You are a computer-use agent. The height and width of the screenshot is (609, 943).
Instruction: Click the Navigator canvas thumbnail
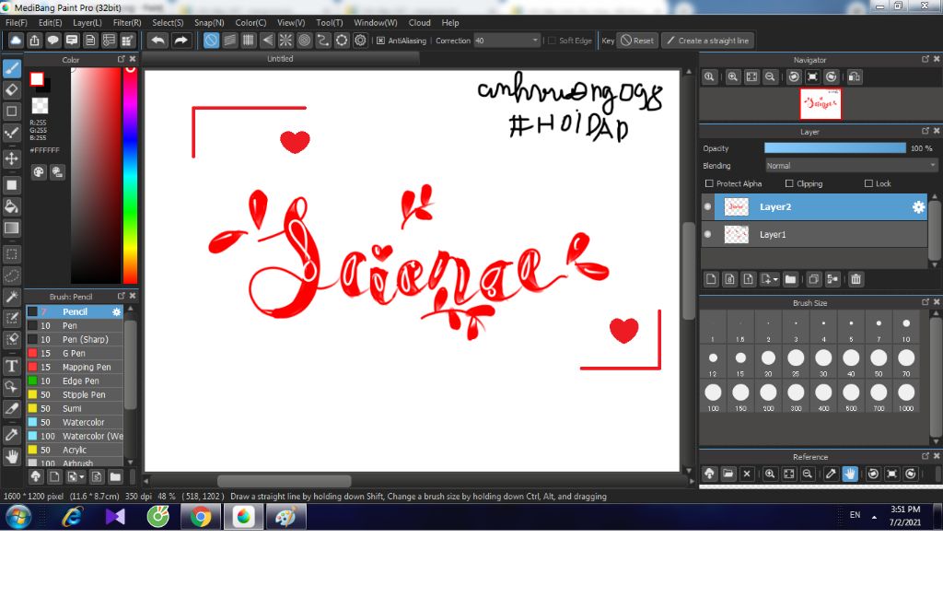coord(821,103)
